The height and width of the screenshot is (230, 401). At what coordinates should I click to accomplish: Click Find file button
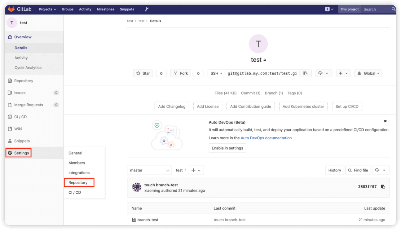click(x=358, y=170)
